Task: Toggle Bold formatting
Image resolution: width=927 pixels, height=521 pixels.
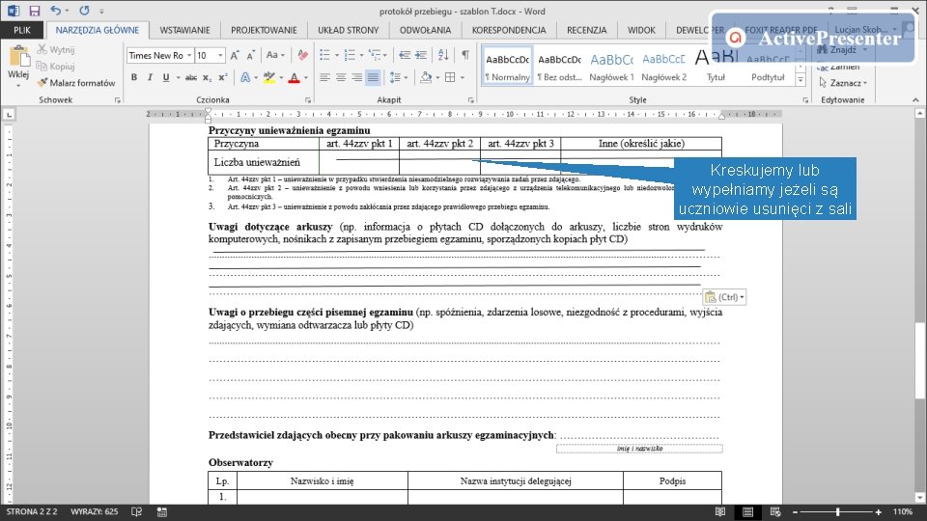Action: tap(134, 77)
